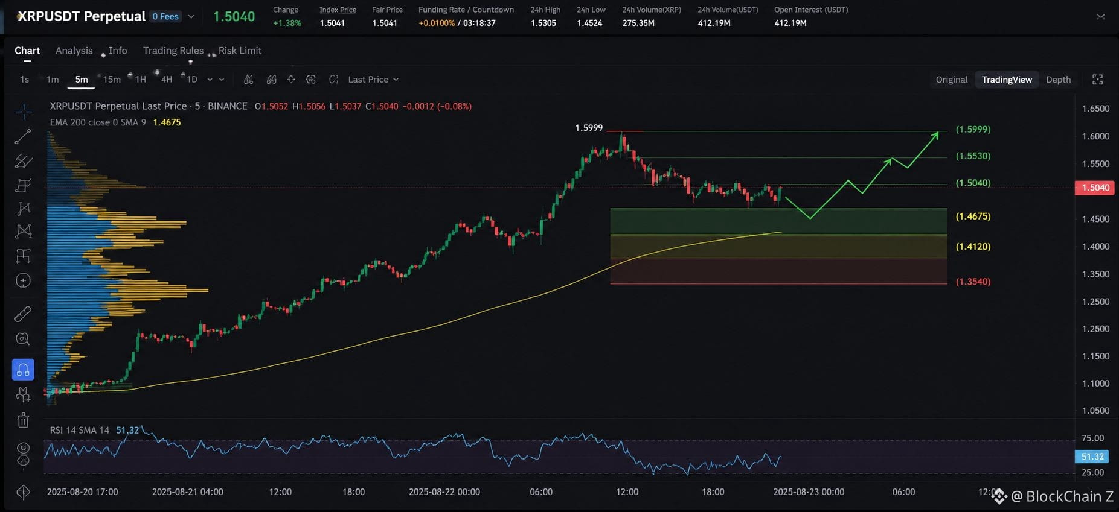Screen dimensions: 1119x512
Task: Choose the 1D timeframe
Action: [x=192, y=80]
